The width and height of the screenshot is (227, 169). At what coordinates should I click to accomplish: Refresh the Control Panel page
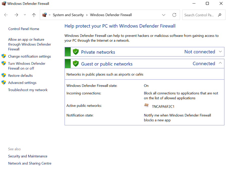pos(174,15)
